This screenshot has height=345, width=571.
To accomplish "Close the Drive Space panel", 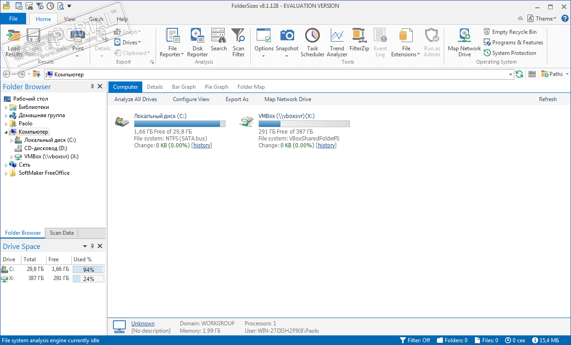I will 100,246.
